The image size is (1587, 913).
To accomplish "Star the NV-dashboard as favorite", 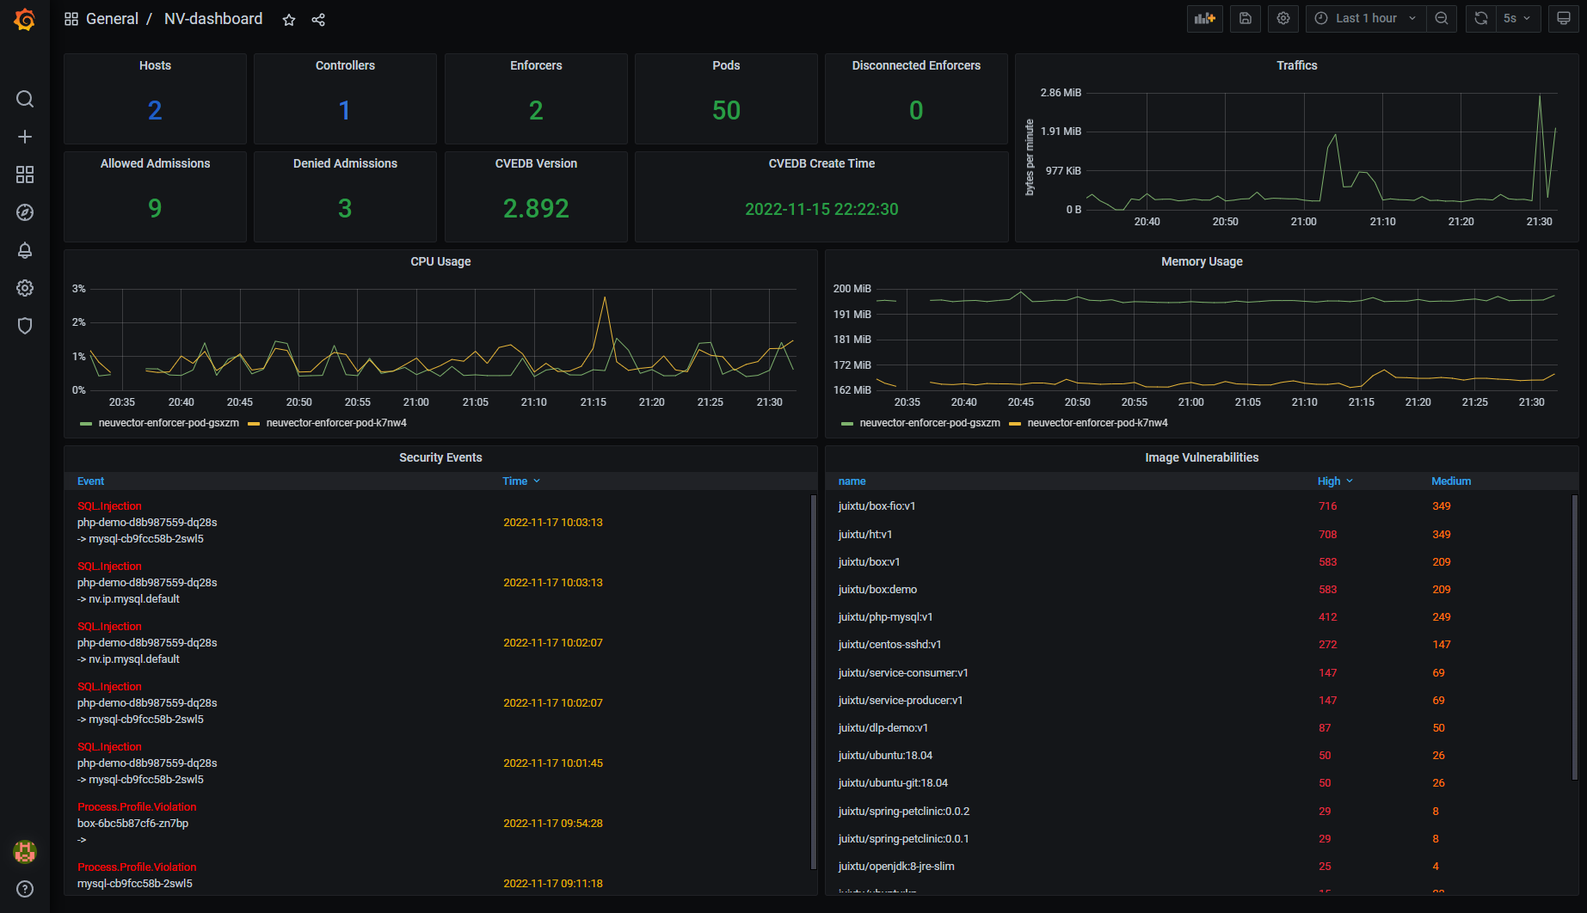I will 289,20.
